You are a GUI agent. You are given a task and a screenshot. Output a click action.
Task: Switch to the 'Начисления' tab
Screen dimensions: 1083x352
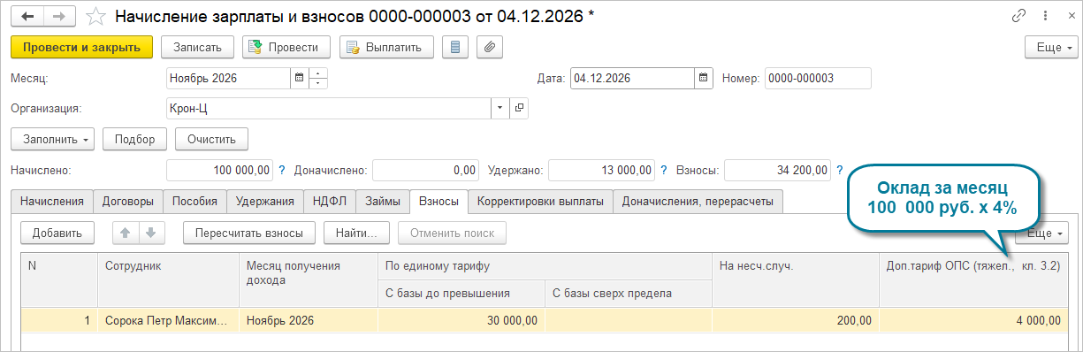[52, 202]
